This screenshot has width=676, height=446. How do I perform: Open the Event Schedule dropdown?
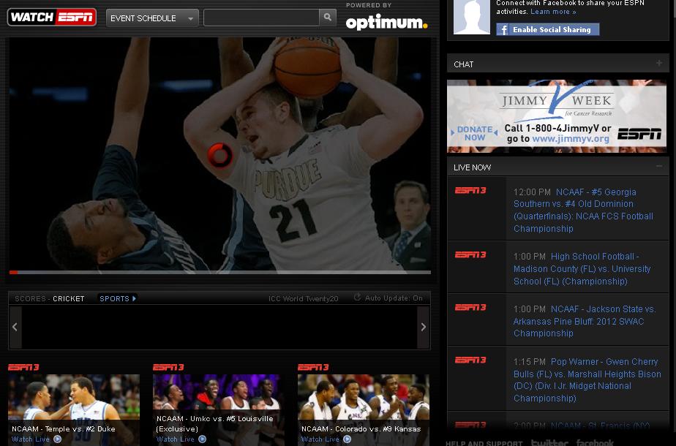[152, 18]
